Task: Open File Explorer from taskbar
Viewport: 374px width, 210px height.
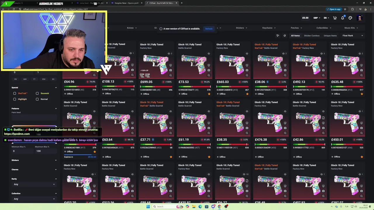Action: pos(194,206)
